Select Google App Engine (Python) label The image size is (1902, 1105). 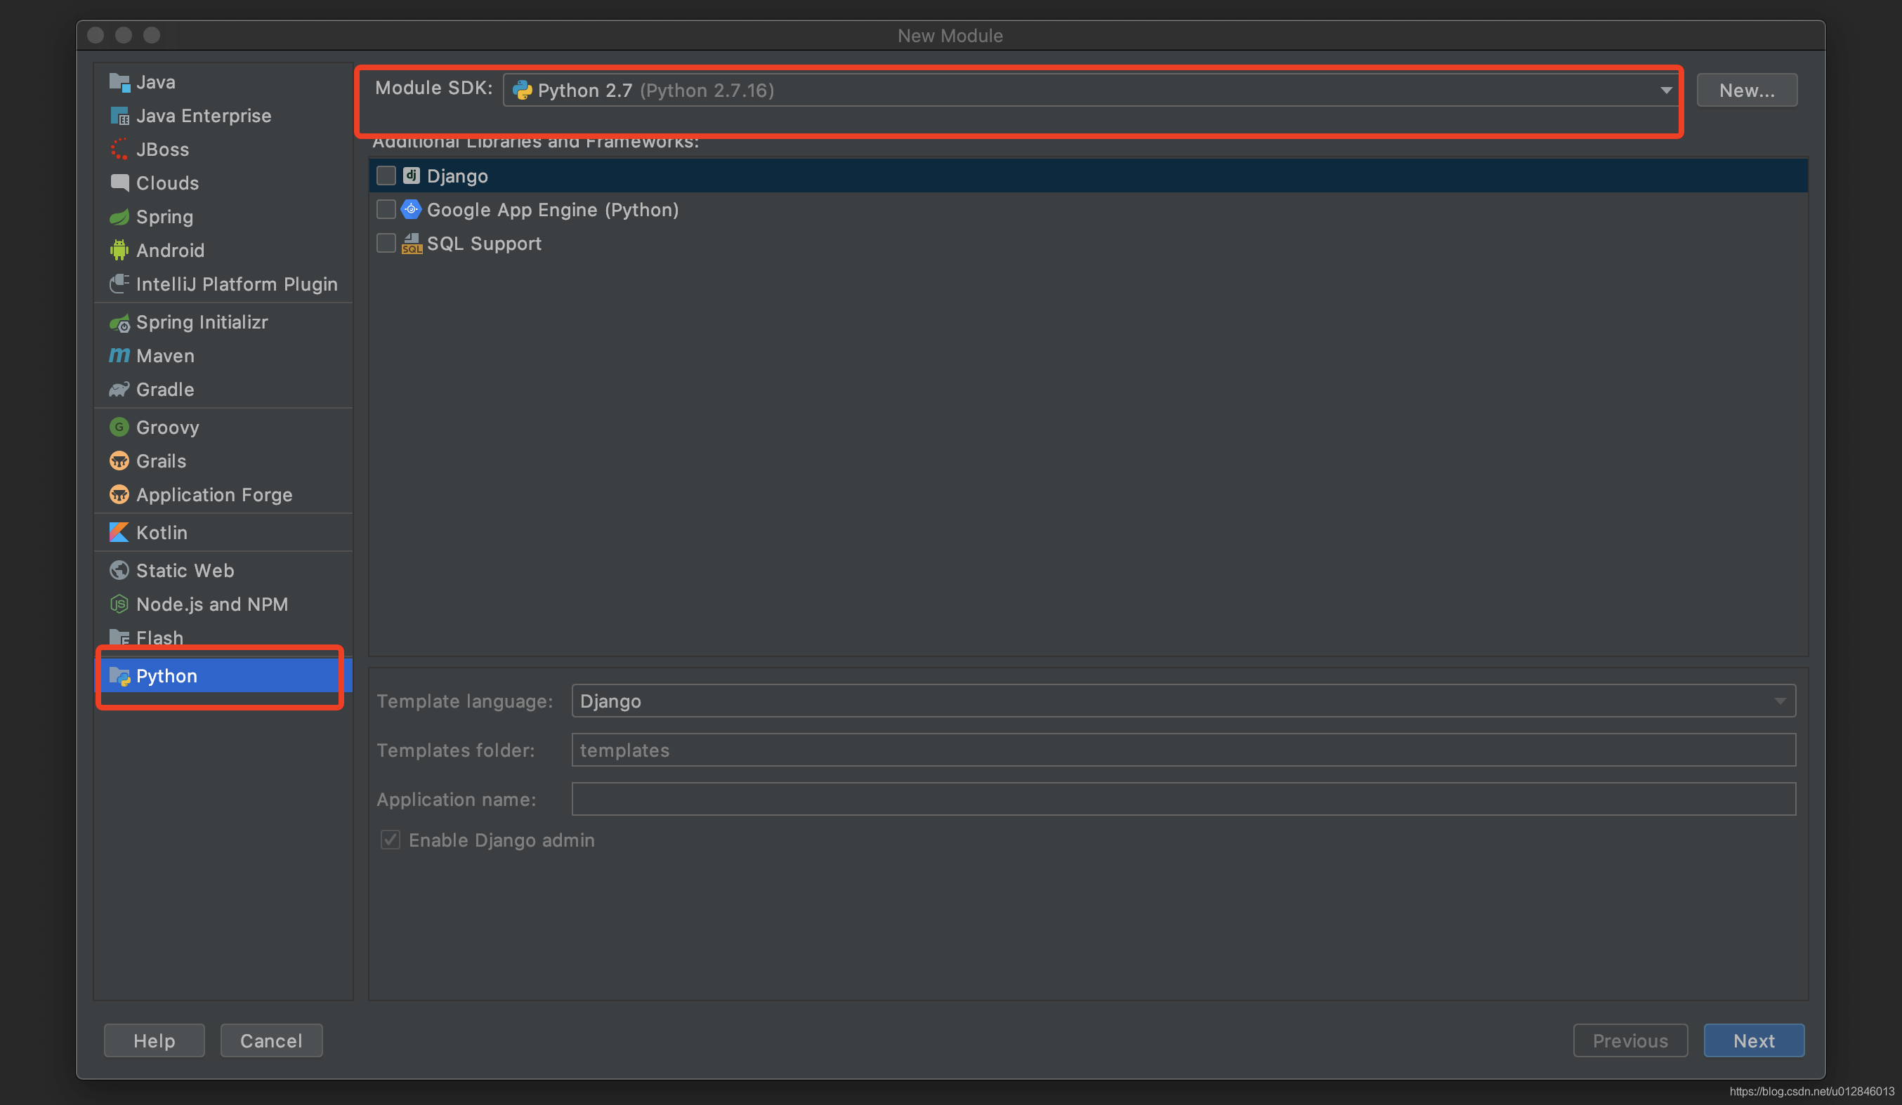click(553, 210)
